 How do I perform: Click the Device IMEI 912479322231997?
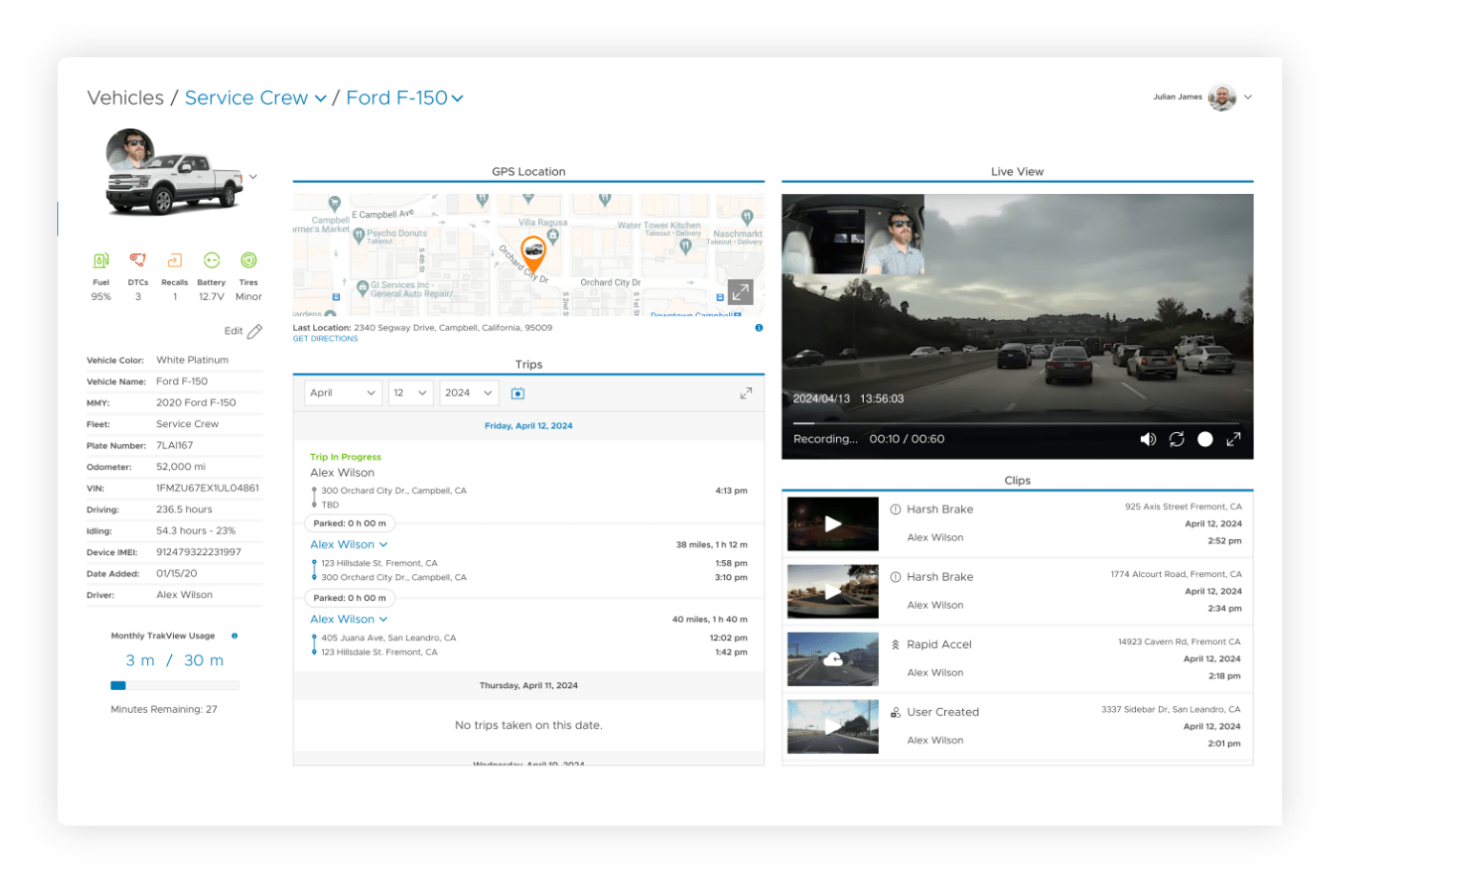coord(199,552)
